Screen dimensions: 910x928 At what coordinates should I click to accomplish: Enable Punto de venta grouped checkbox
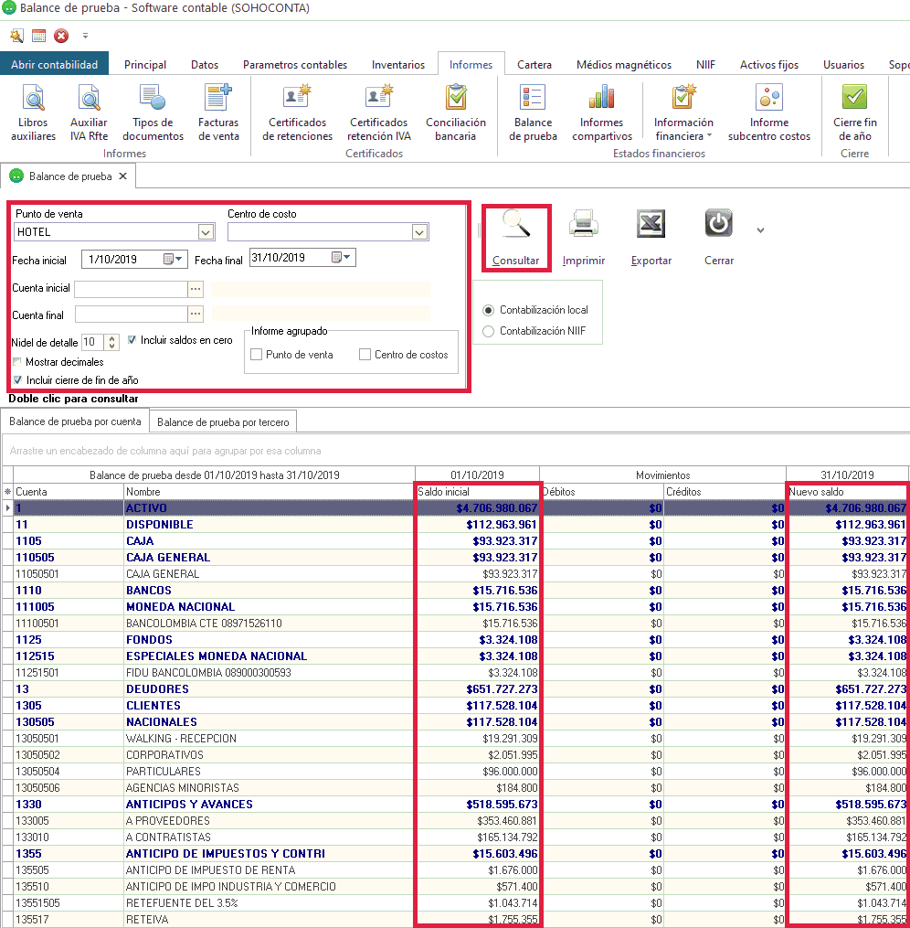click(258, 355)
